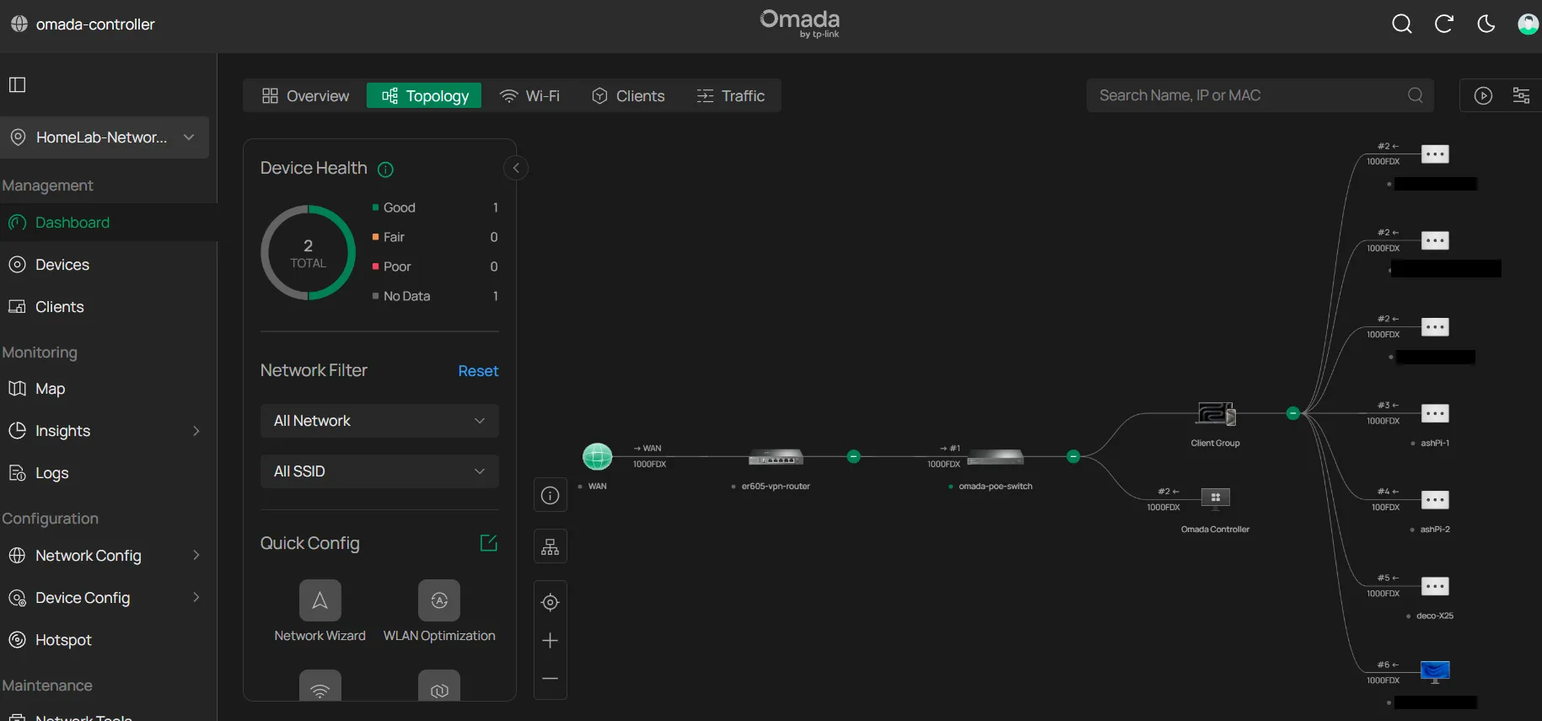Screen dimensions: 1542x721
Task: Click the Omada by tp-link logo
Action: coord(800,24)
